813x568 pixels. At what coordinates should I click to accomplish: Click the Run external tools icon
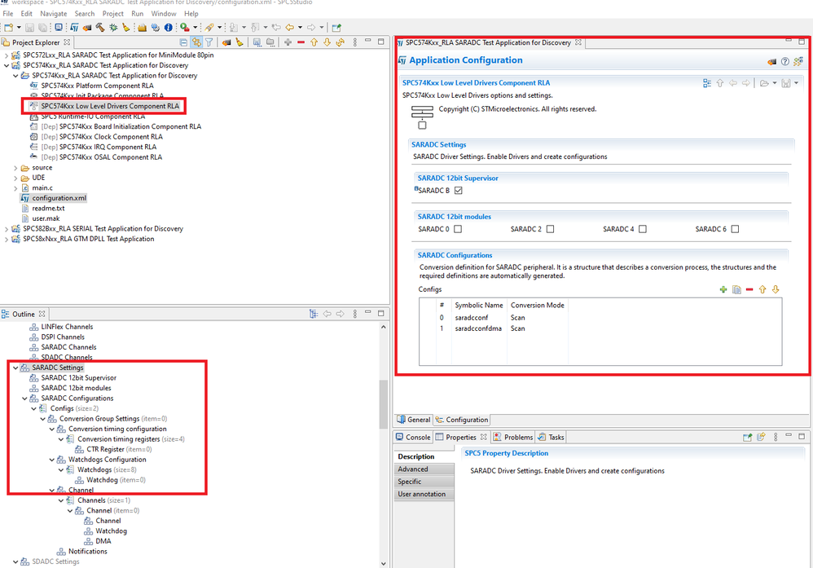pyautogui.click(x=185, y=28)
